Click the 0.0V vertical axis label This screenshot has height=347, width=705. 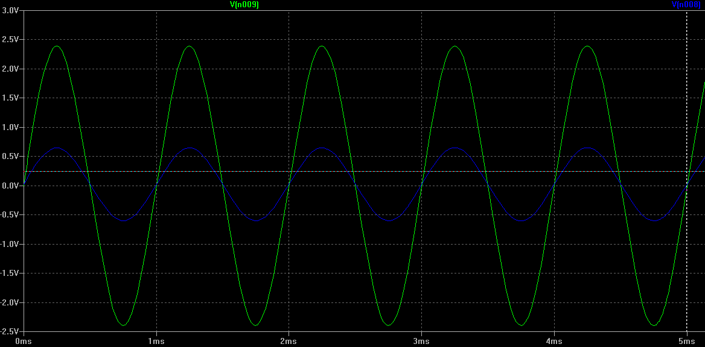coord(10,186)
